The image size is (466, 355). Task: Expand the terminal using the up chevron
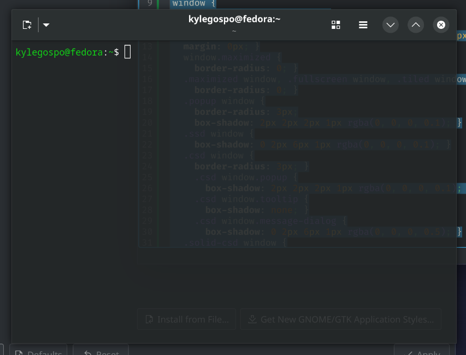(415, 25)
